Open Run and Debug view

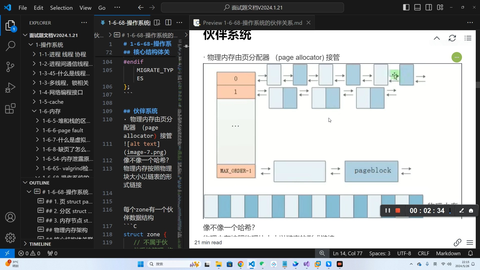[10, 87]
